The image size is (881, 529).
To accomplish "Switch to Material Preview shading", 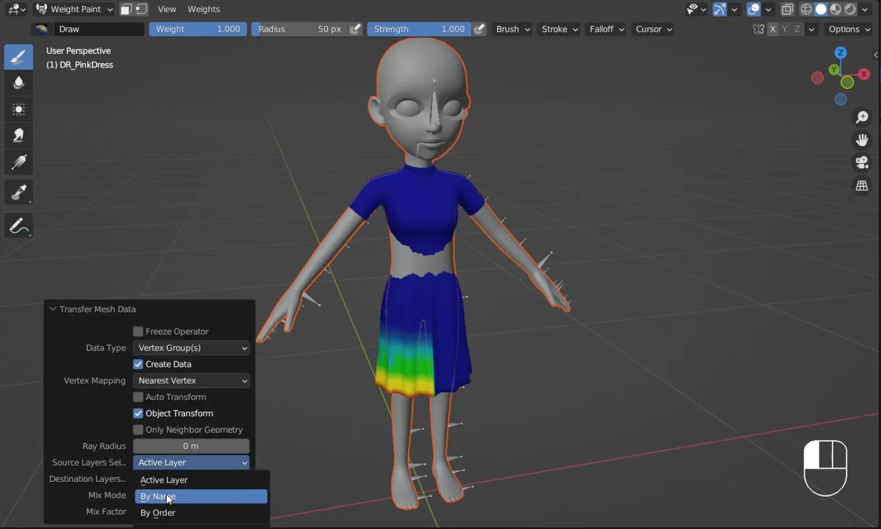I will click(x=835, y=9).
